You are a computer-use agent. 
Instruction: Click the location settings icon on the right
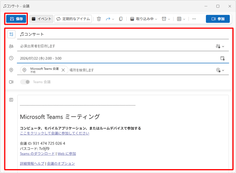point(218,70)
